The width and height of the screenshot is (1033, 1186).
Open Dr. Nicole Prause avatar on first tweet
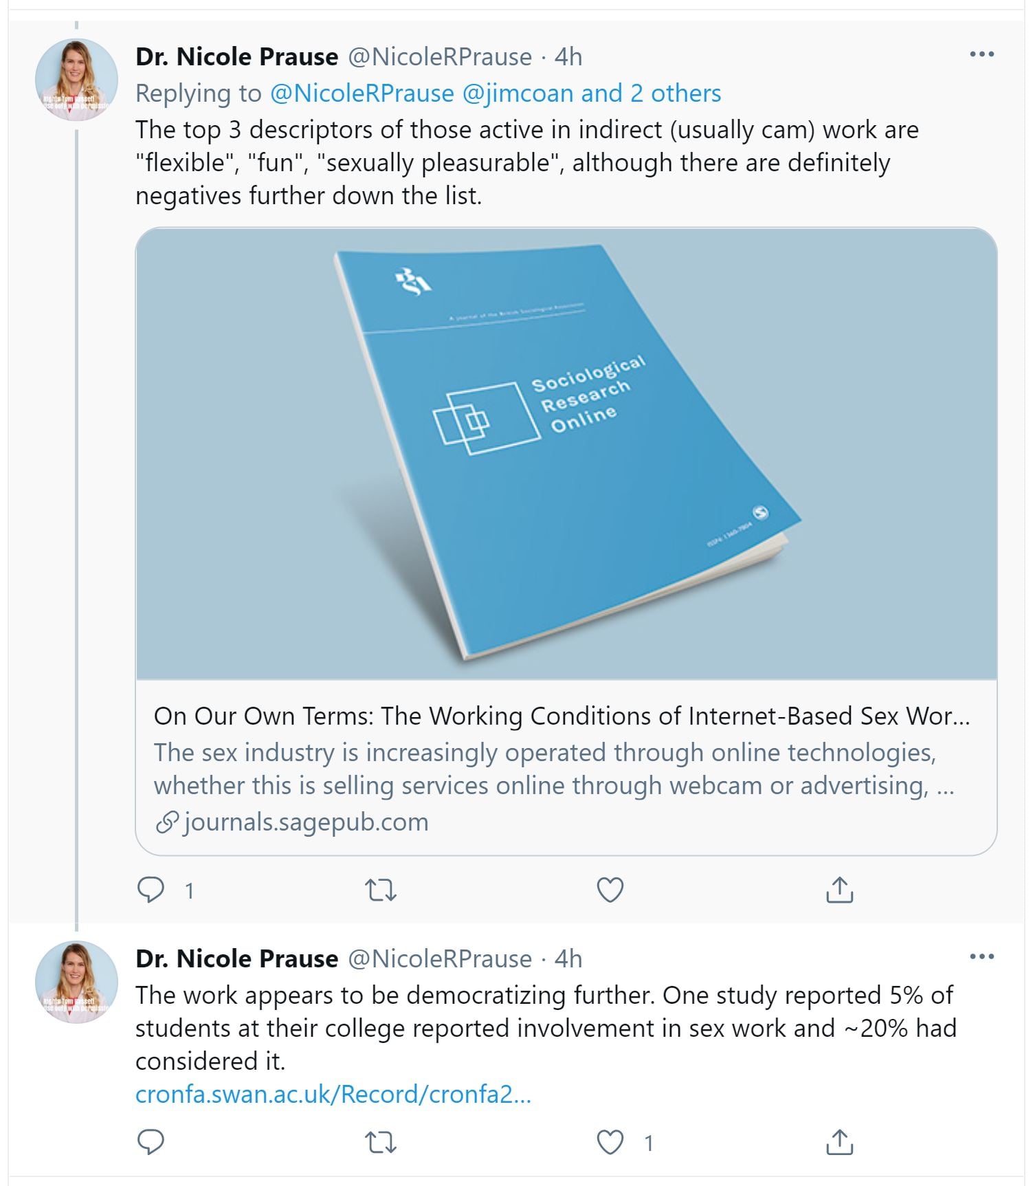pos(76,80)
